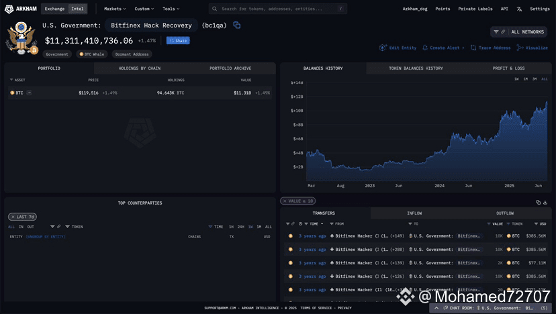Copy transfers table using copy icon
The width and height of the screenshot is (556, 314).
pos(539,203)
